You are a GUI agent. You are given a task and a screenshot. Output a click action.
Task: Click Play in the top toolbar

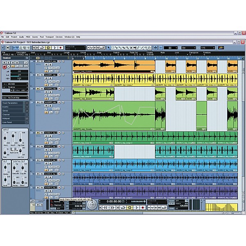click(55, 48)
